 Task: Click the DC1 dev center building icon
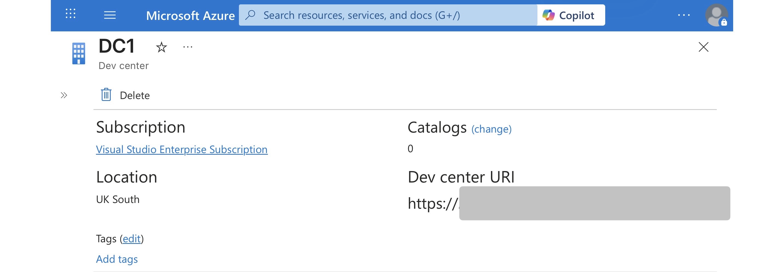78,53
